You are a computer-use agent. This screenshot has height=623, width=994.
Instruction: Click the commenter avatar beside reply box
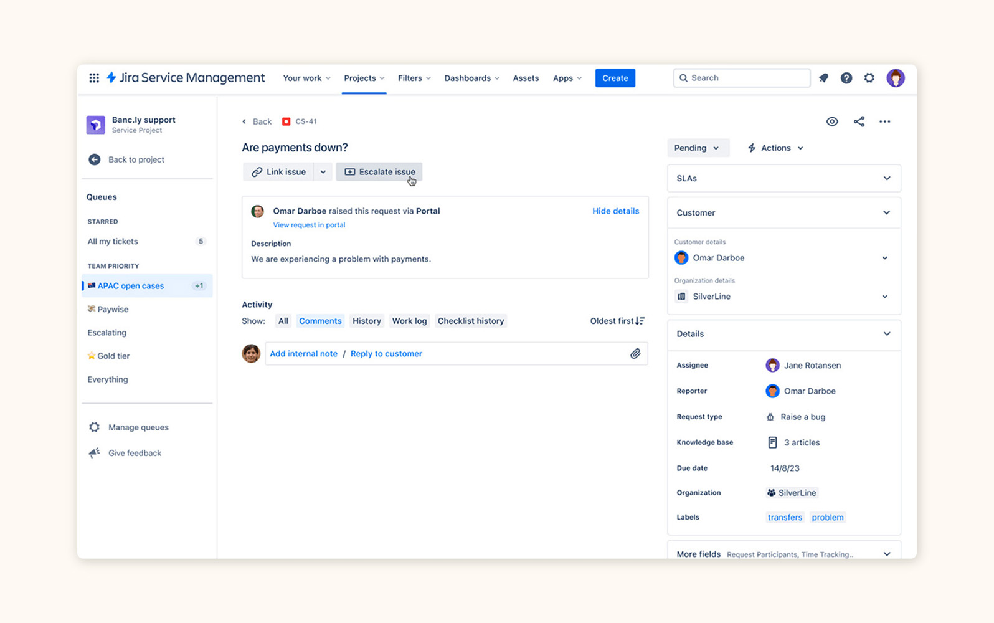pyautogui.click(x=251, y=353)
